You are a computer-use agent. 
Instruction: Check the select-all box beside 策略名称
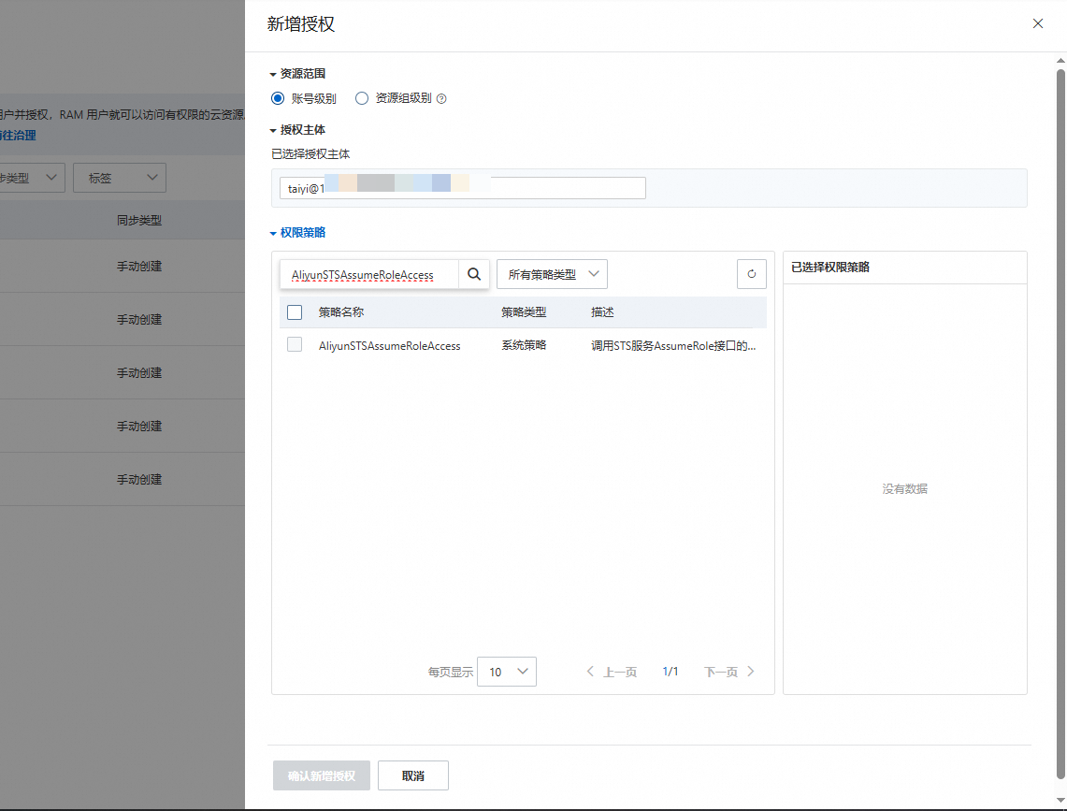tap(295, 311)
